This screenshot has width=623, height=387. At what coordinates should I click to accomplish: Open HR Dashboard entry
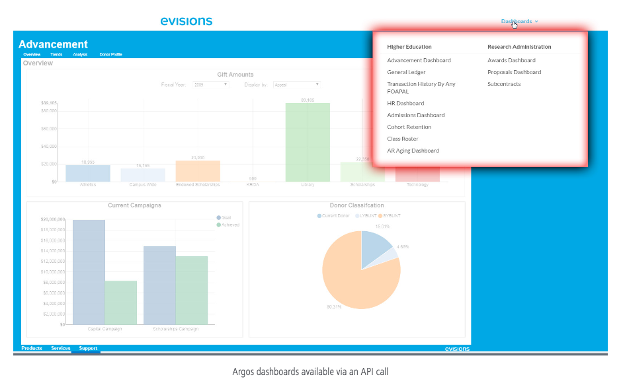coord(405,103)
